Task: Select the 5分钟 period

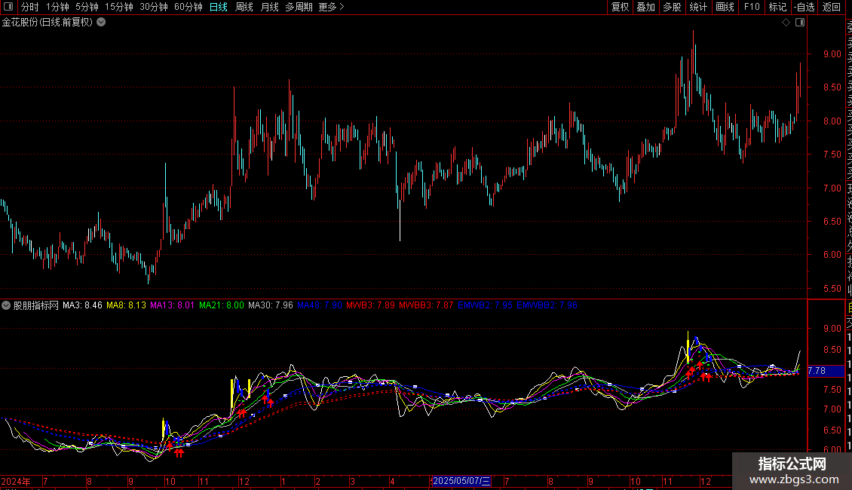Action: click(x=87, y=7)
